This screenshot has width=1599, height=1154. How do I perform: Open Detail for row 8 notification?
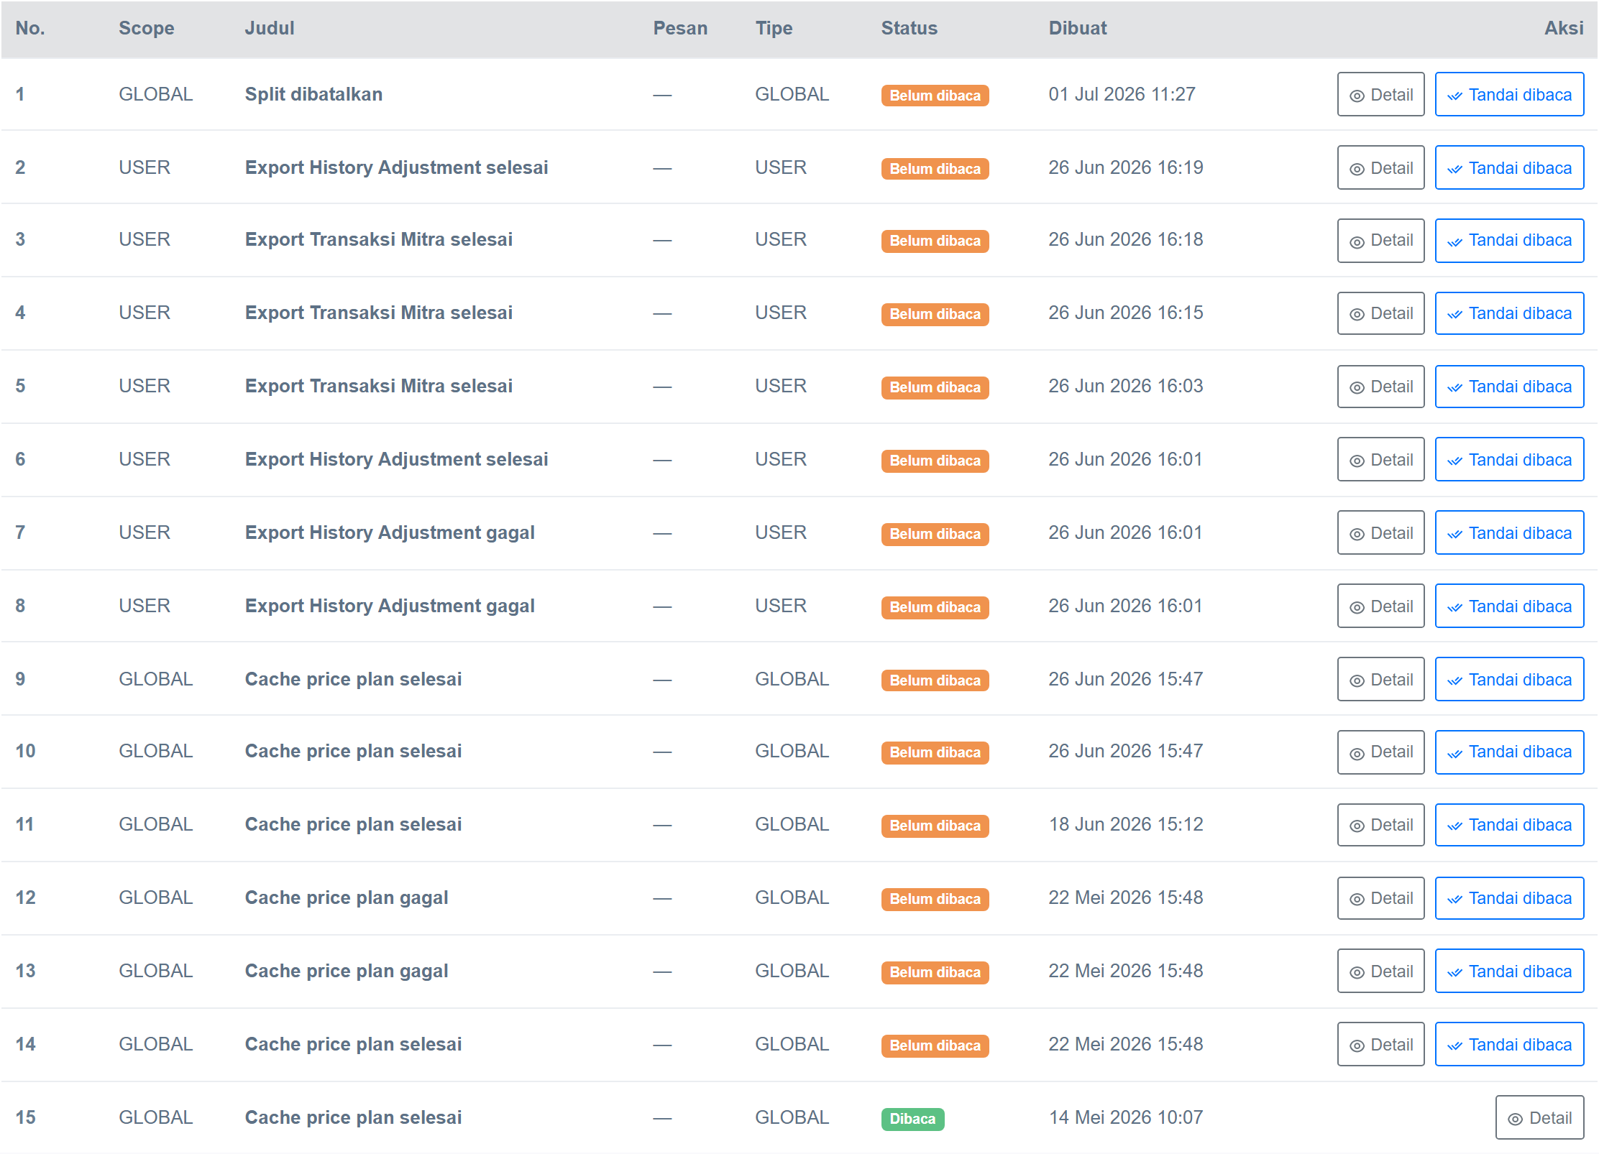pyautogui.click(x=1380, y=606)
